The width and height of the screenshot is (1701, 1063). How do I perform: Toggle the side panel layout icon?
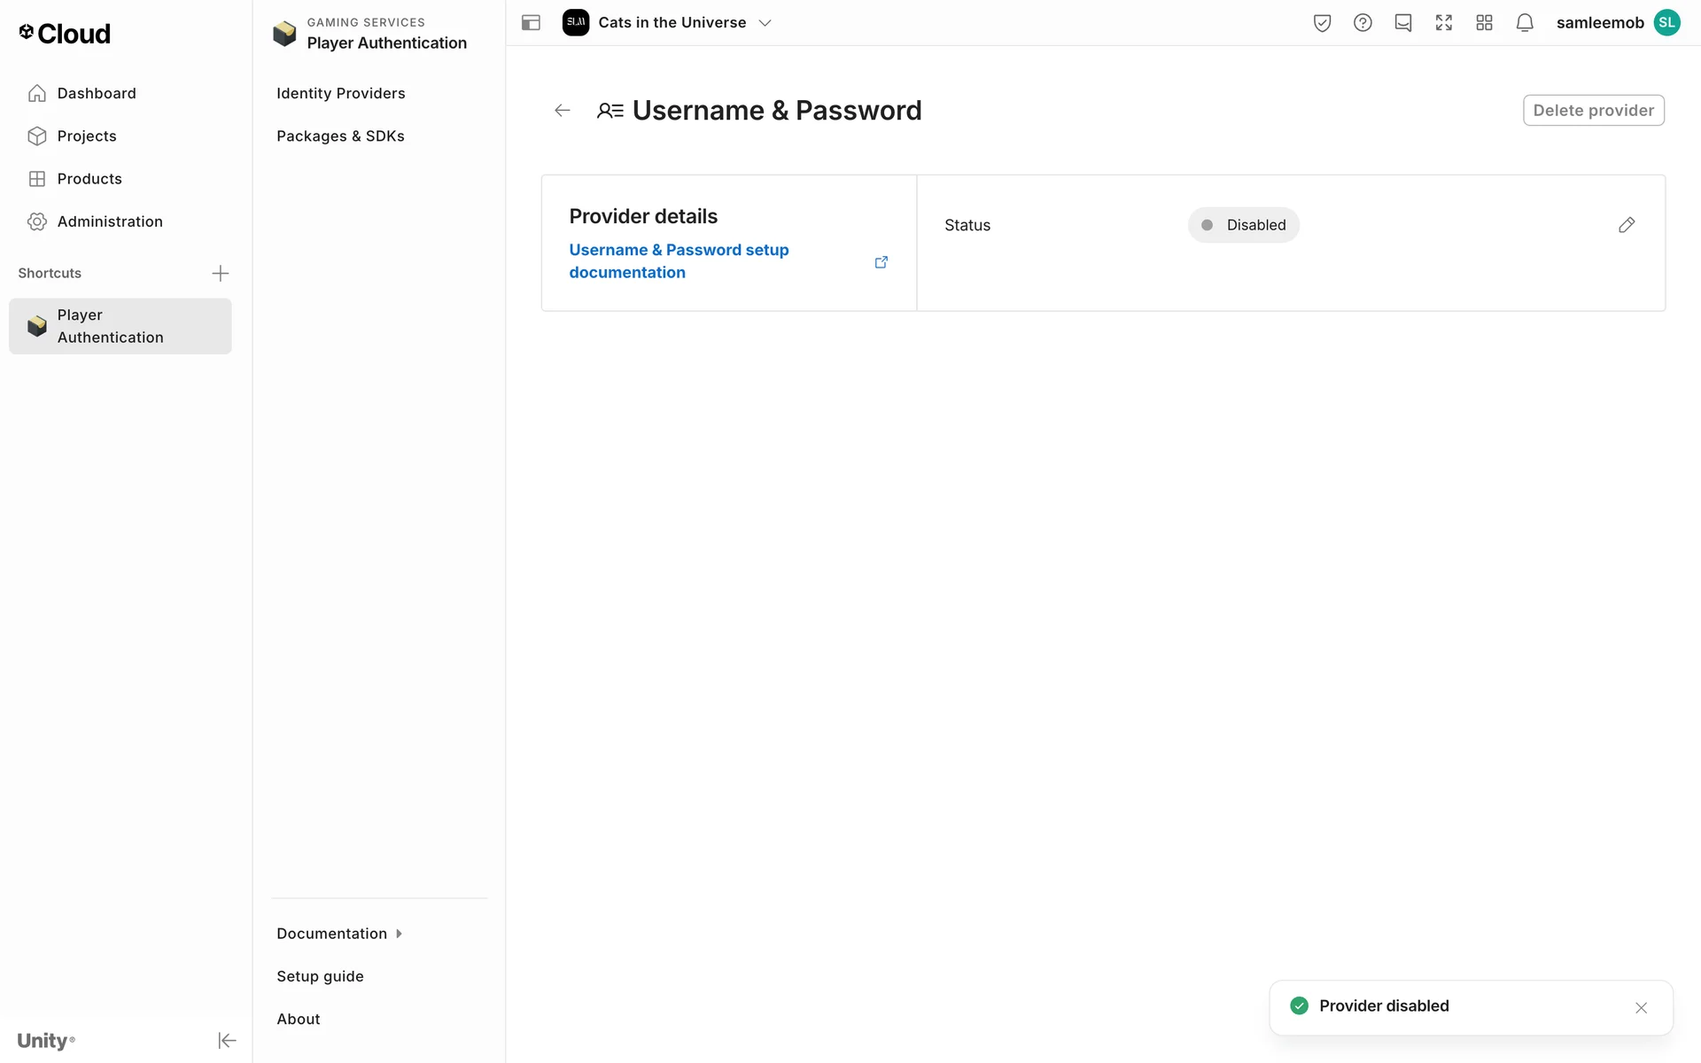(531, 23)
